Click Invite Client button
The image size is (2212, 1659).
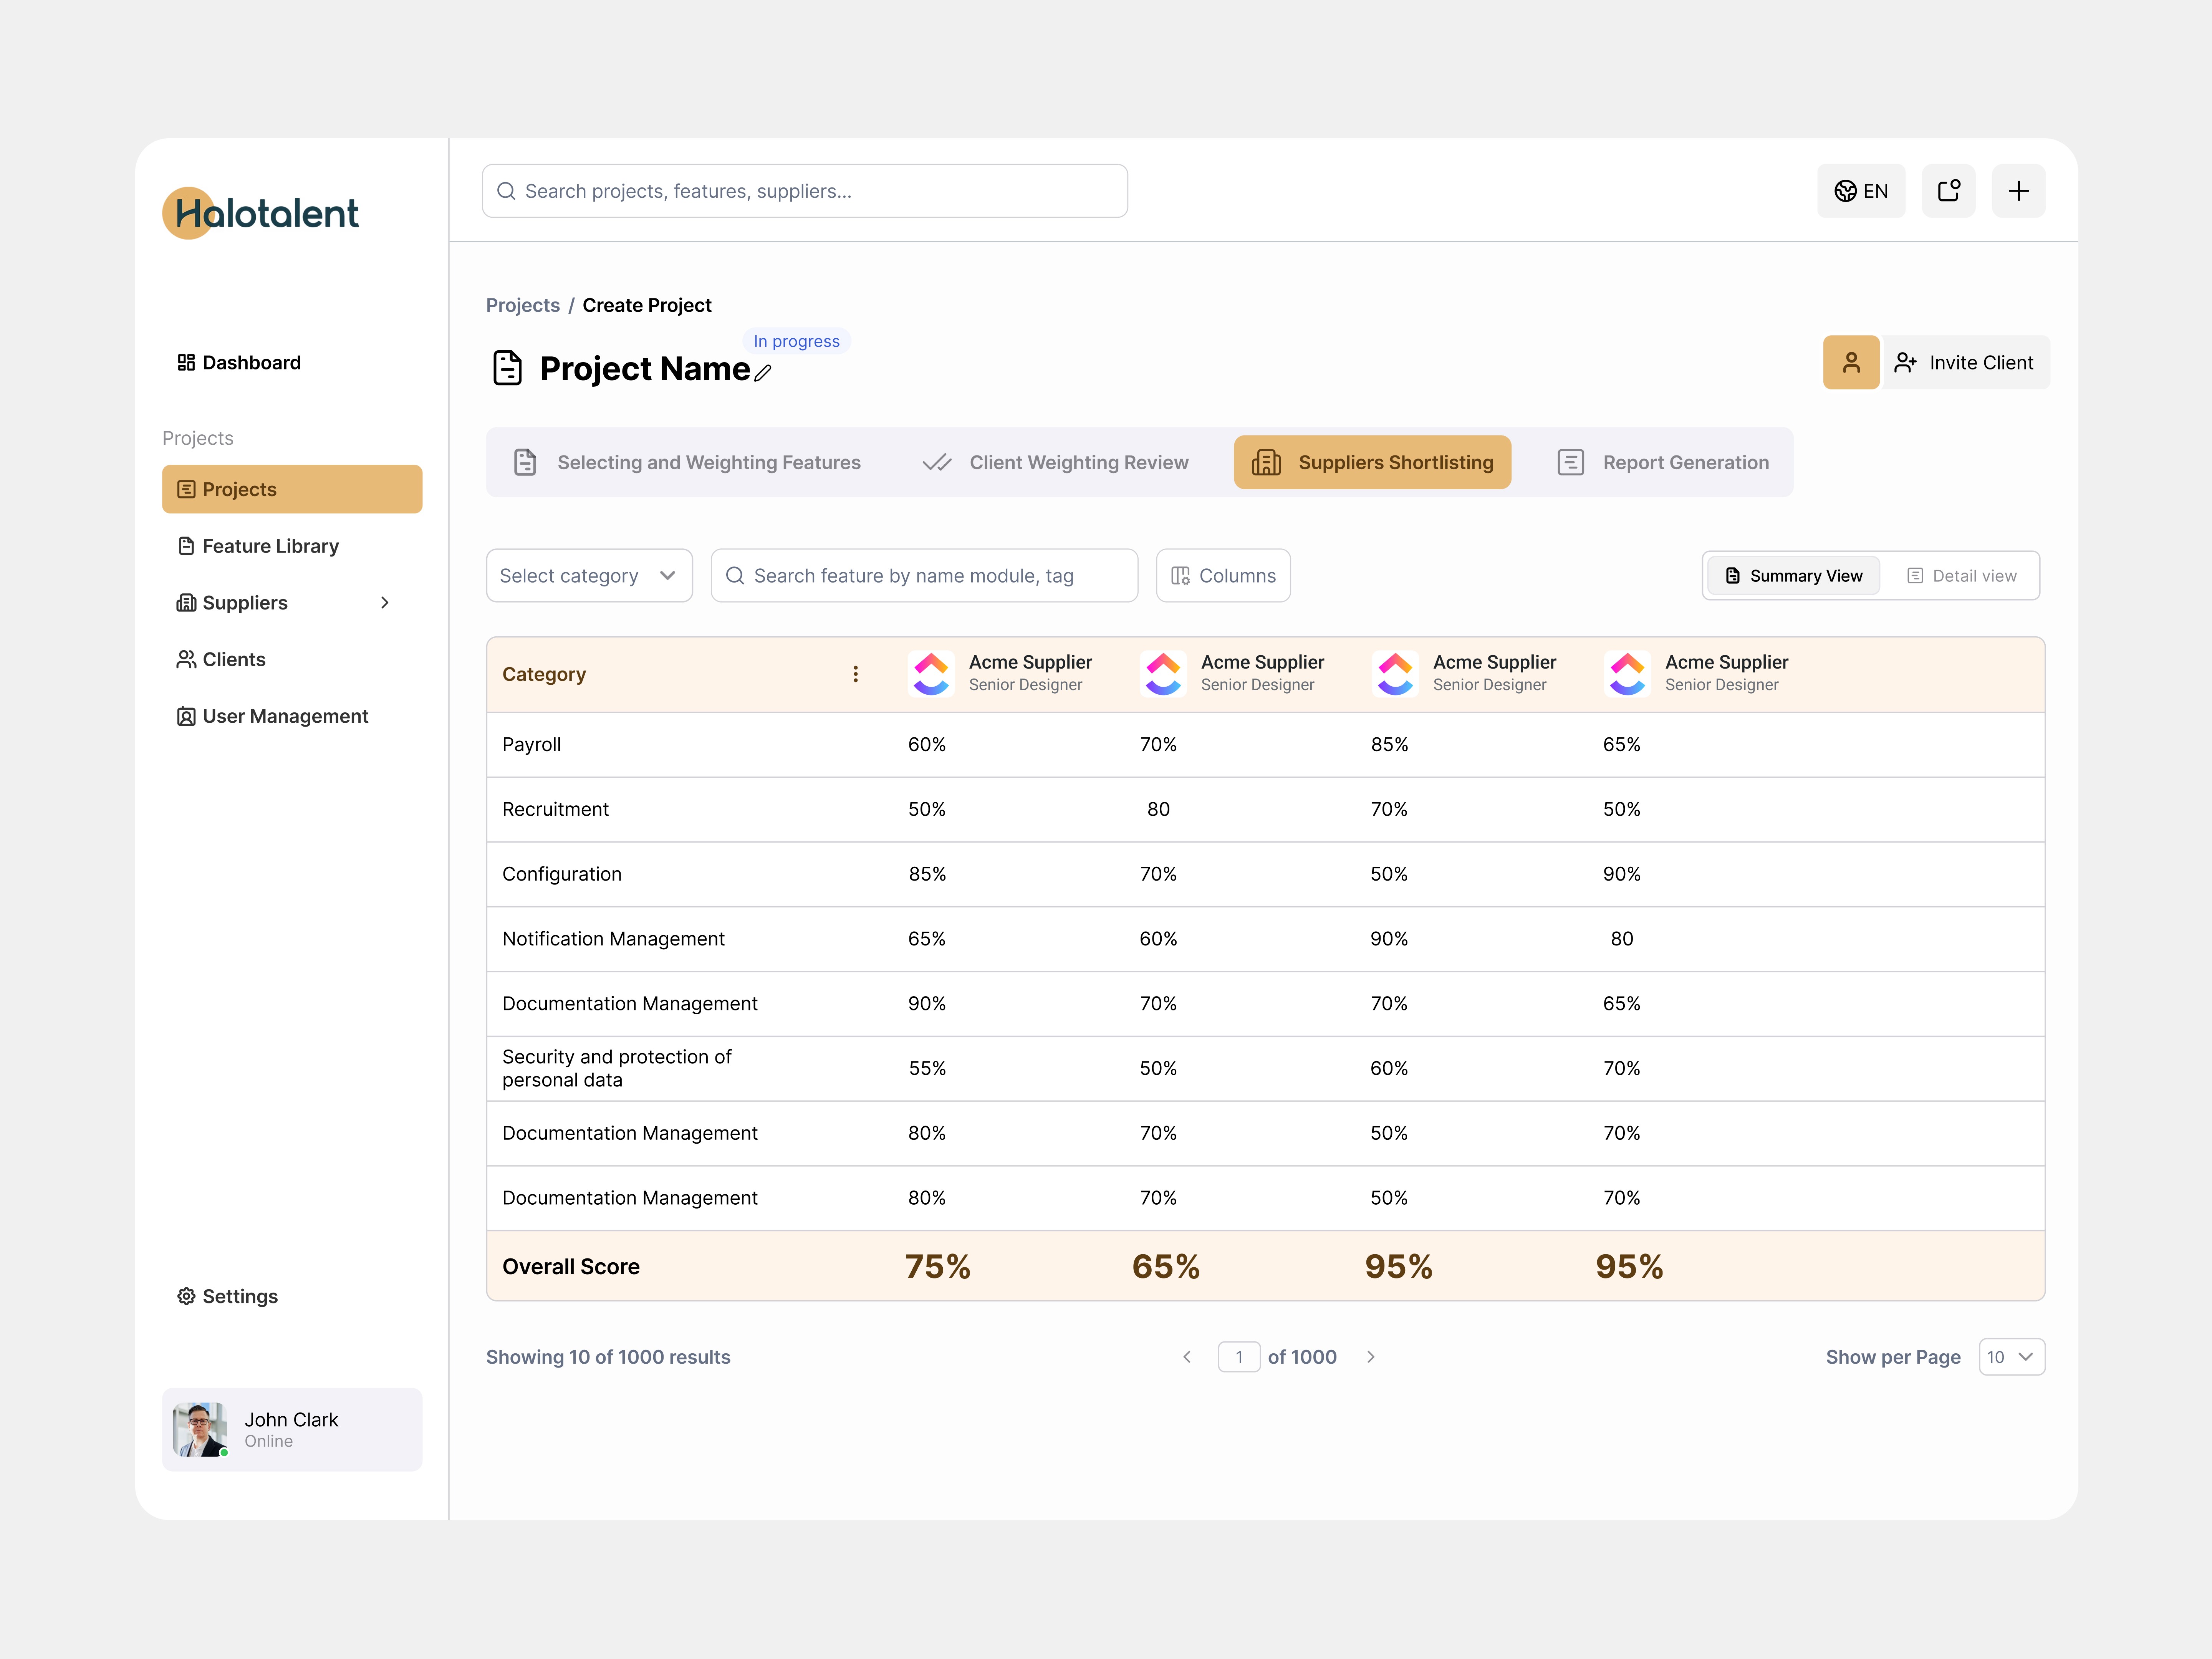(1965, 362)
